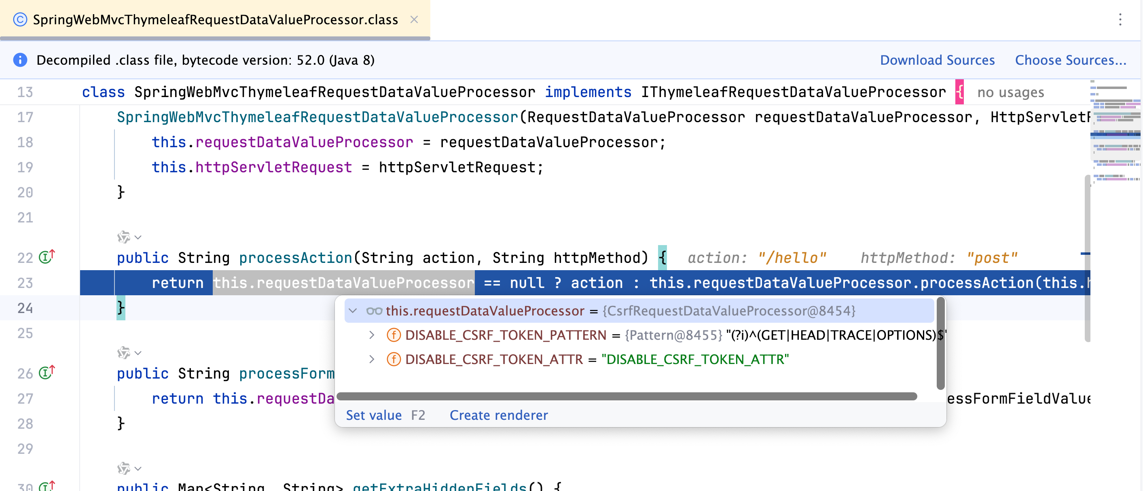The width and height of the screenshot is (1143, 491).
Task: Collapse the this.requestDataValueProcessor node in popup
Action: point(353,311)
